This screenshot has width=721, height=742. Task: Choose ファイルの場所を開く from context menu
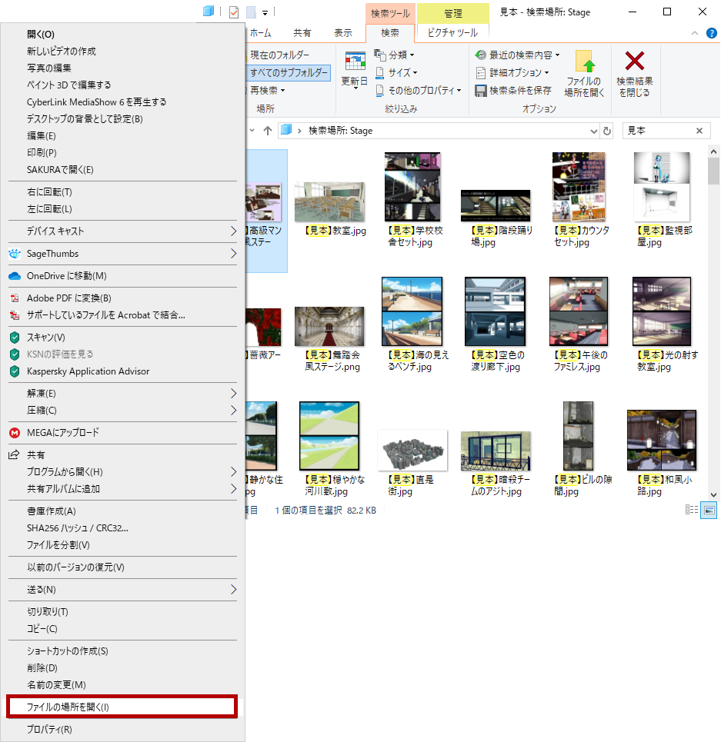click(x=123, y=706)
